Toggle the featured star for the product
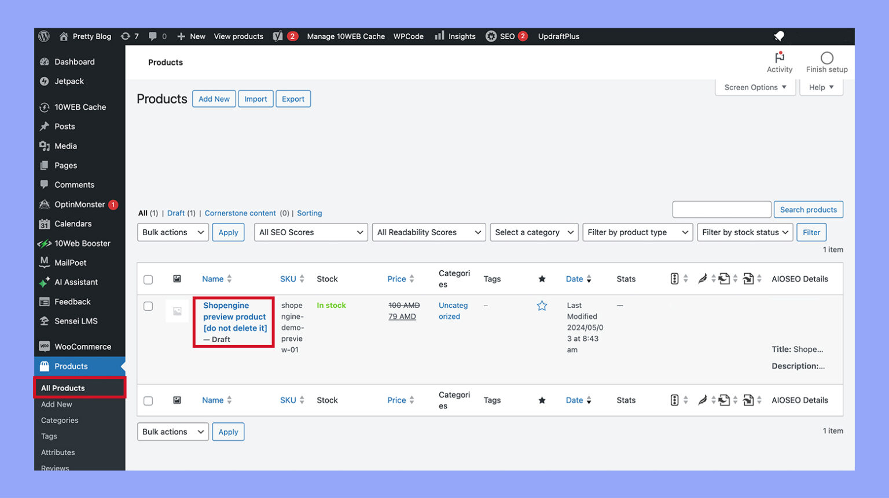The height and width of the screenshot is (498, 889). 542,306
